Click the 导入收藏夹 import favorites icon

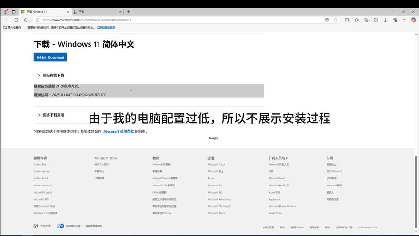5,27
